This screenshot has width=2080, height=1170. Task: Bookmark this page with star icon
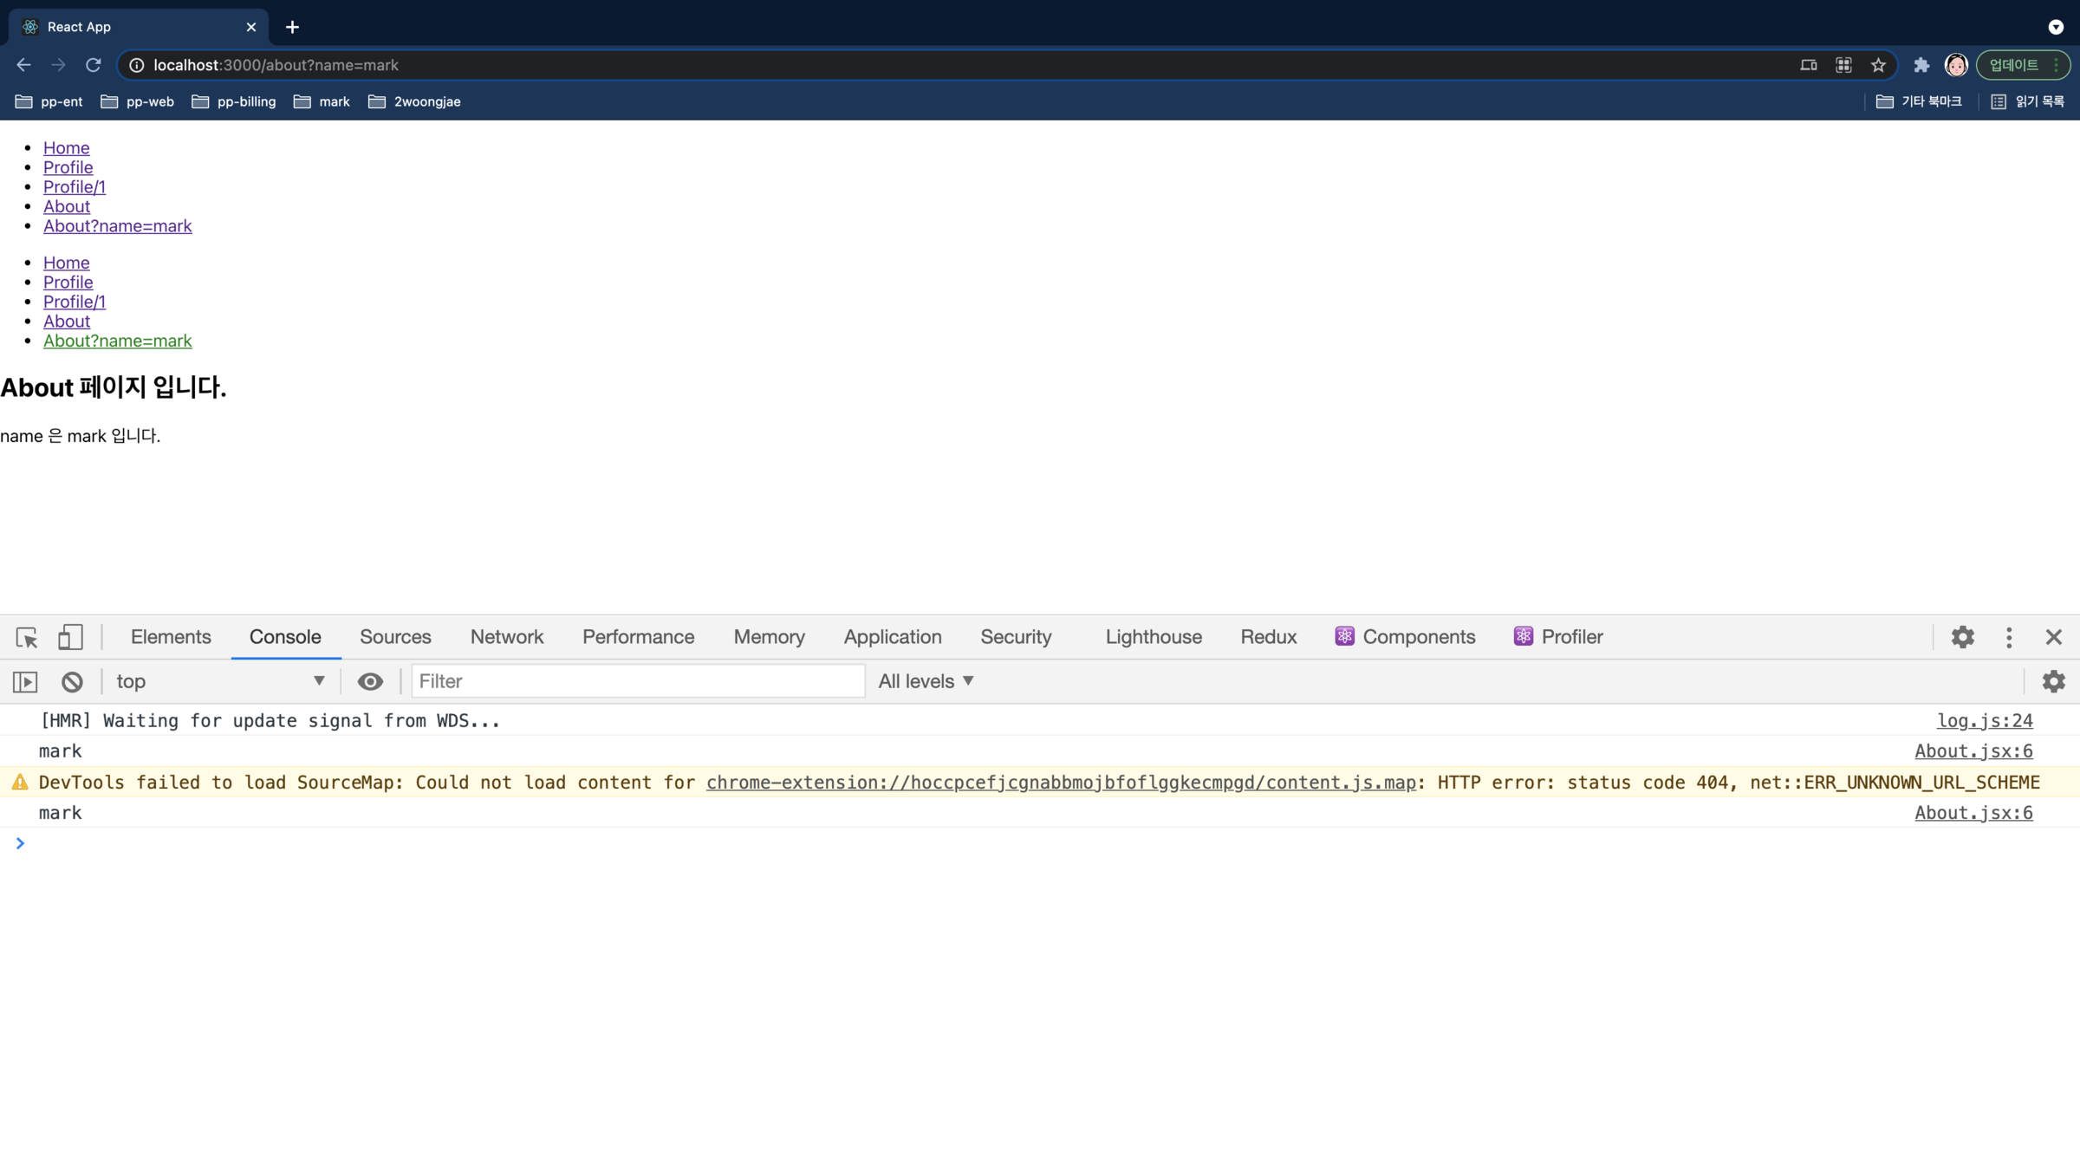tap(1878, 65)
